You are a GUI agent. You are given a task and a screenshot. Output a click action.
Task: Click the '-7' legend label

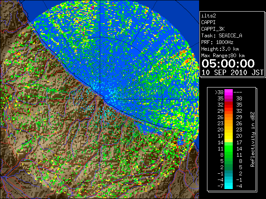[220, 186]
